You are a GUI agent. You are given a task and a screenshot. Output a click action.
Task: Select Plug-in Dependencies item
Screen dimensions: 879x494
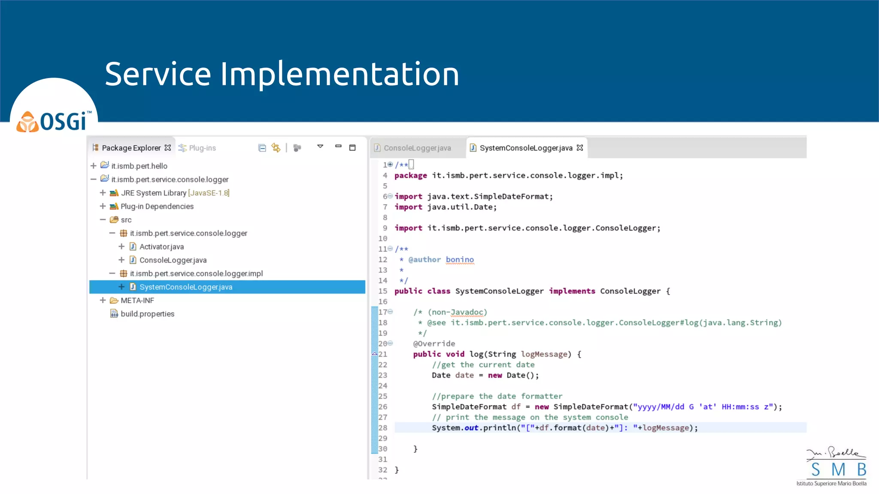(x=157, y=206)
